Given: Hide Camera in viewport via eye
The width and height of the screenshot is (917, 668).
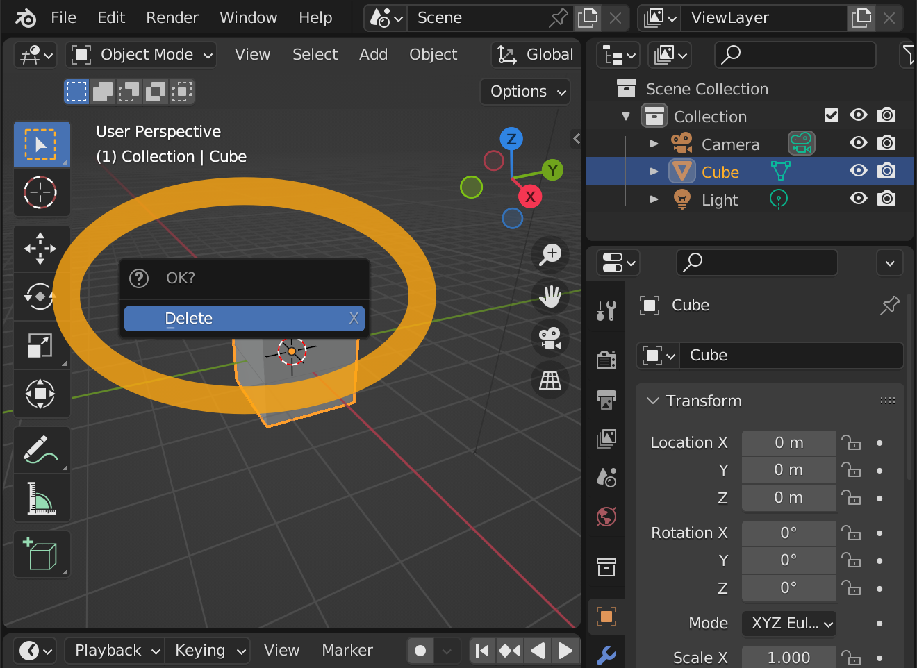Looking at the screenshot, I should click(859, 143).
